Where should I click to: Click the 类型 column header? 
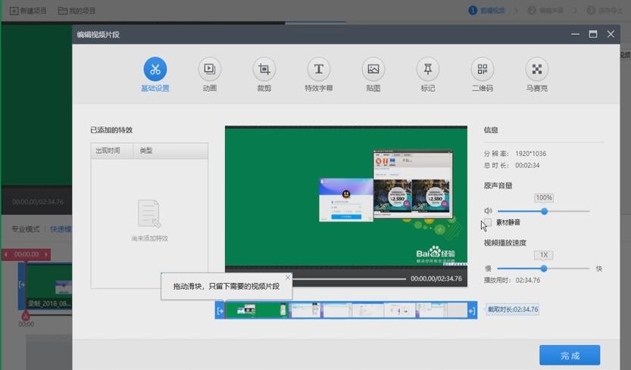(146, 151)
